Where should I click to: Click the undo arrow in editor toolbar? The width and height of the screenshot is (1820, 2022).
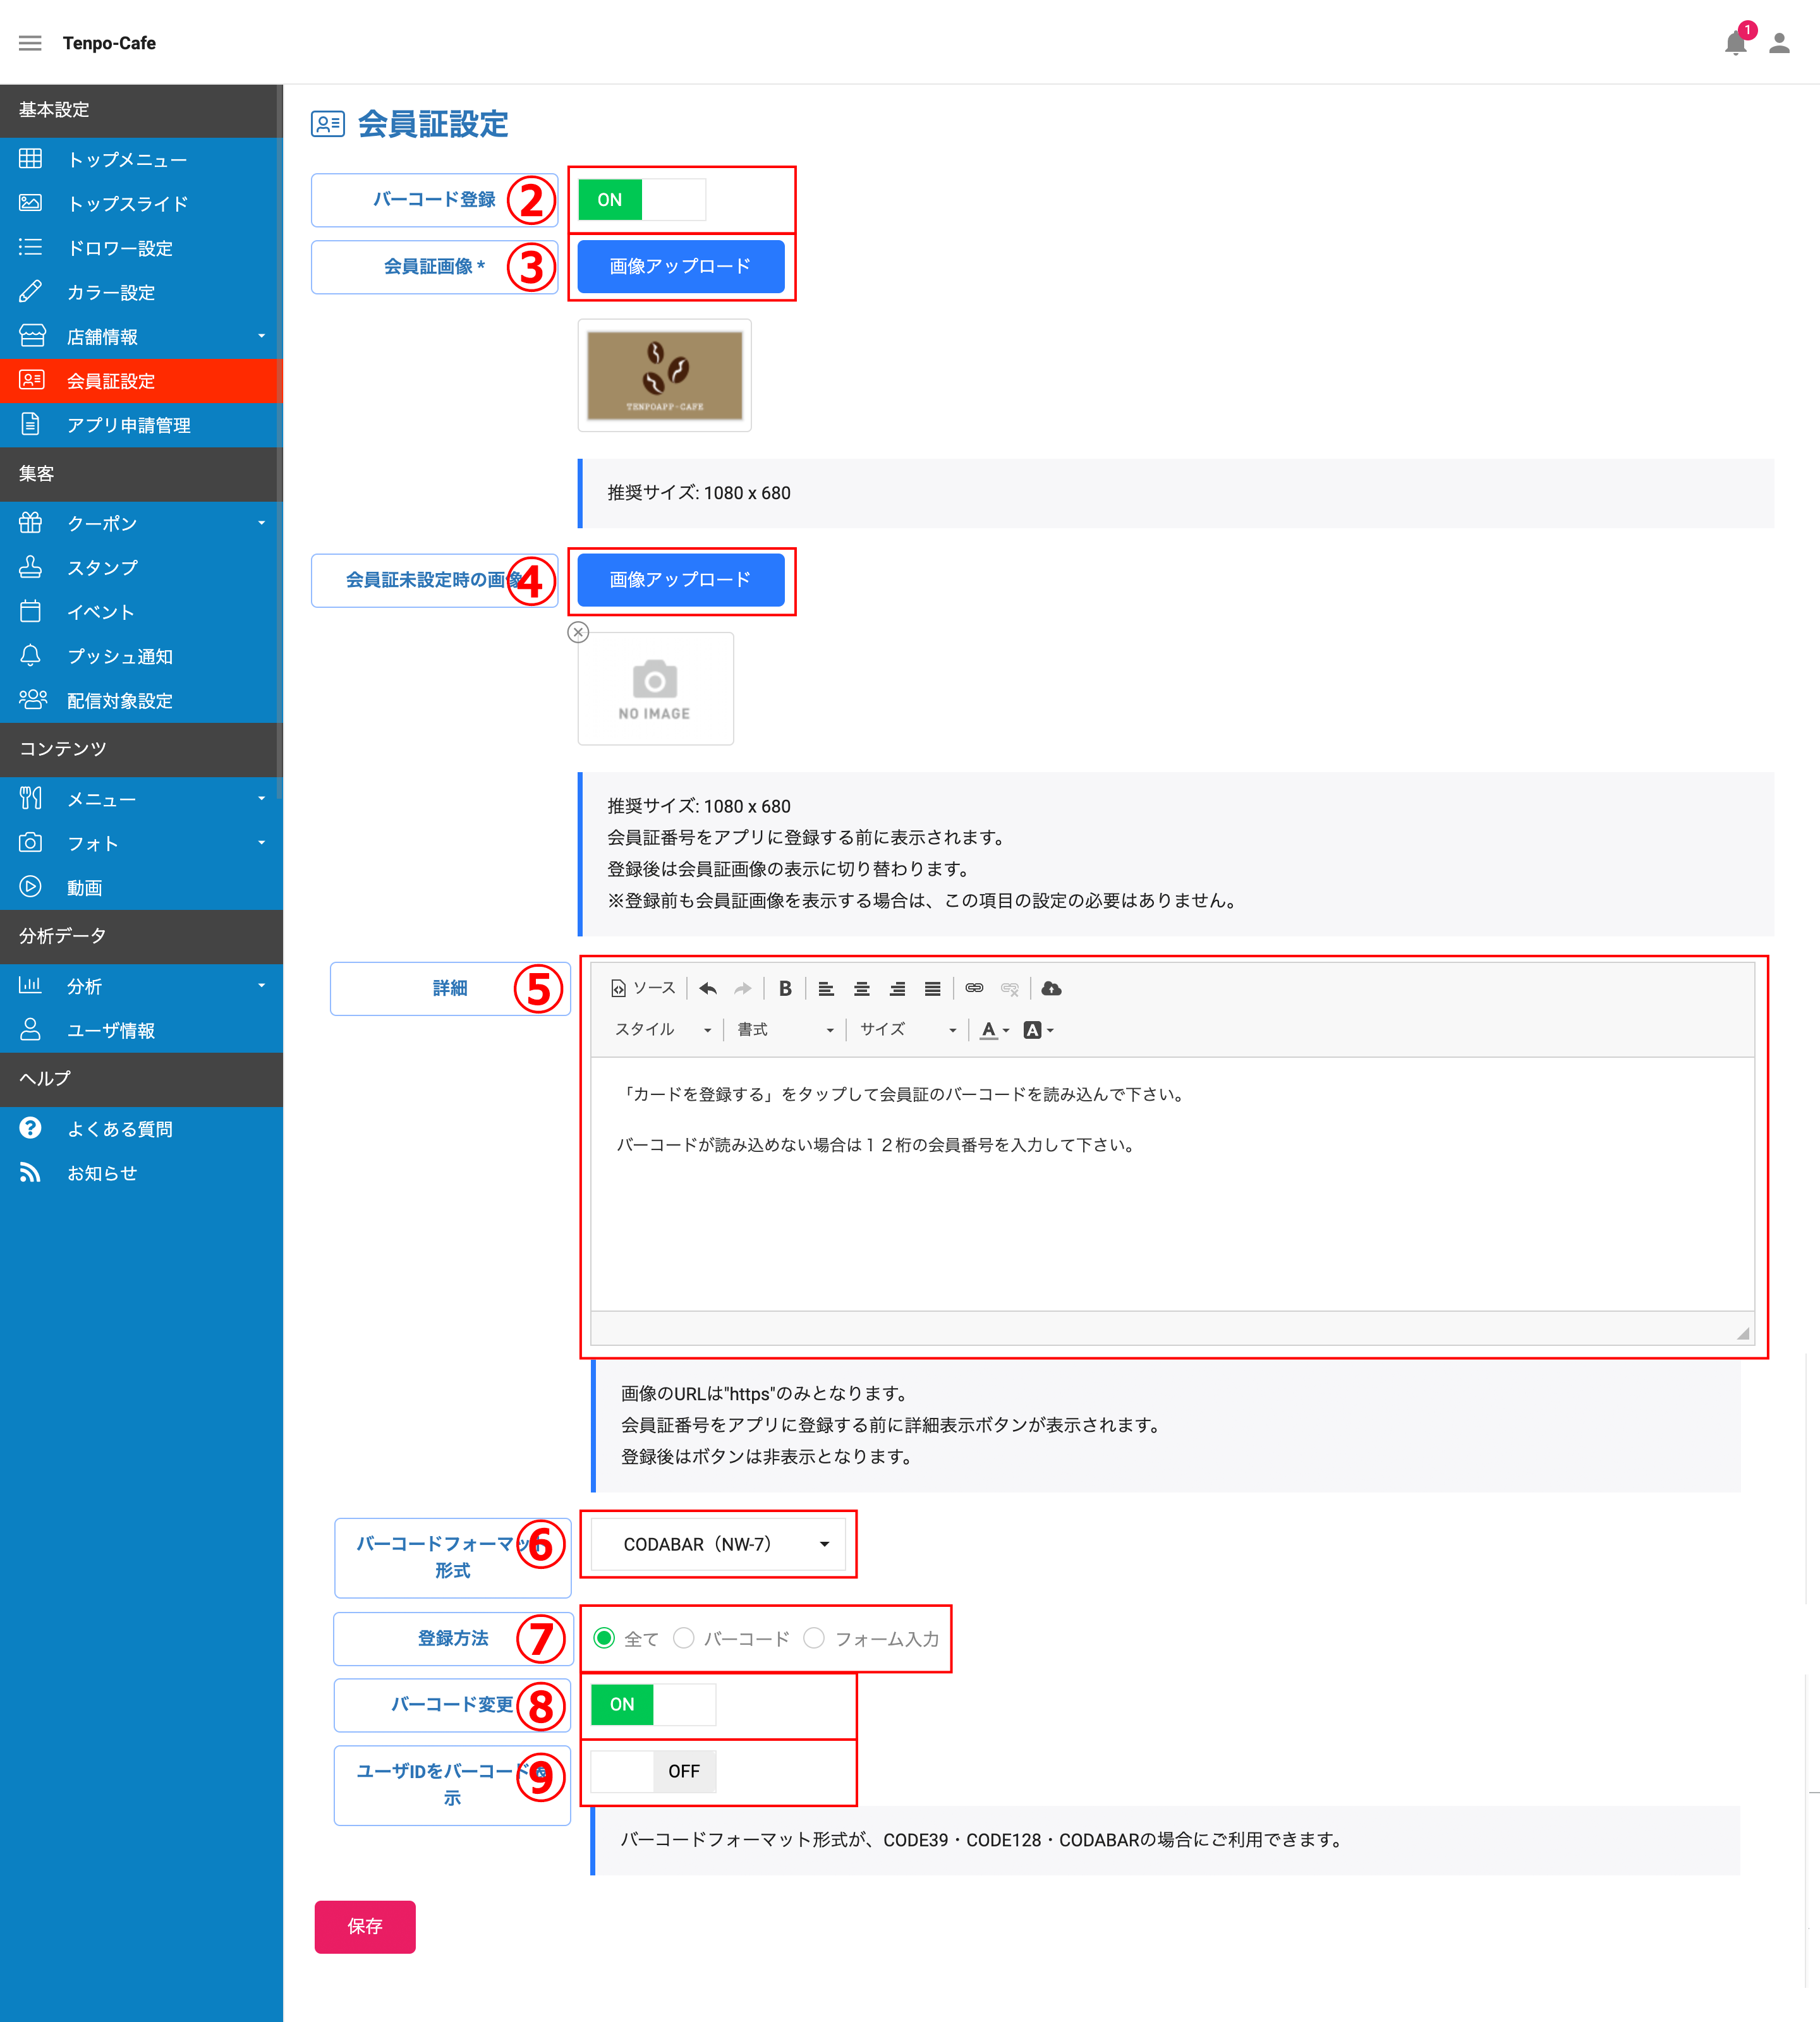708,988
